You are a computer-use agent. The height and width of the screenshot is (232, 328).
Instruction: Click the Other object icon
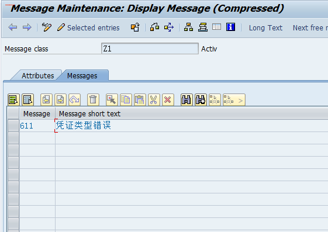pos(135,27)
